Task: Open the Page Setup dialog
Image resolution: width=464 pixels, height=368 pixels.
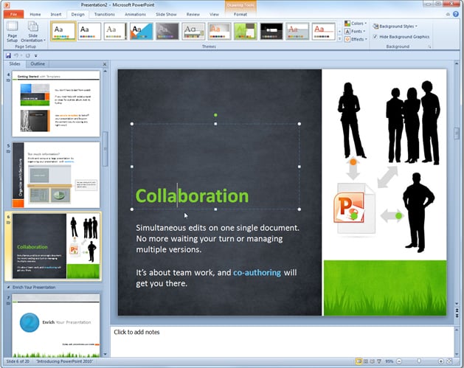Action: pos(12,32)
